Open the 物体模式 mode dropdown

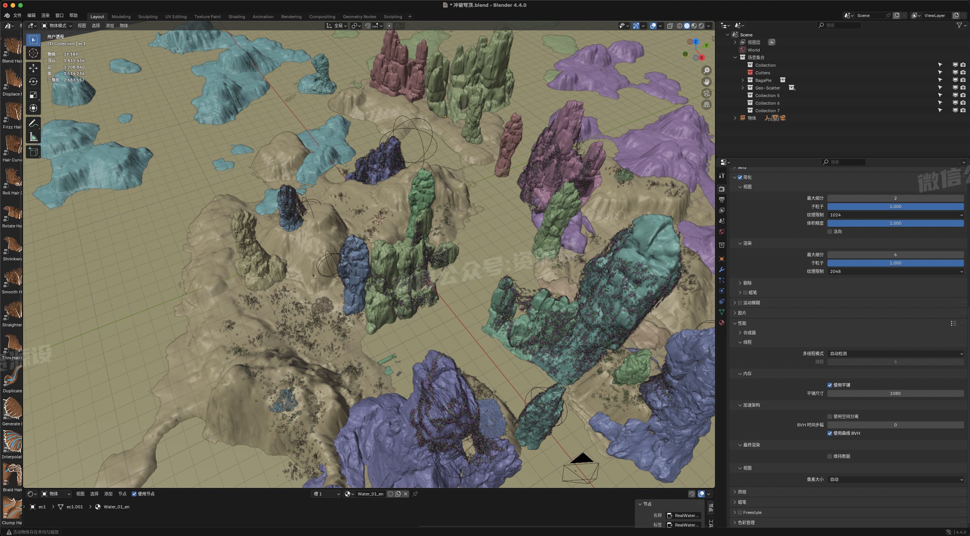pos(56,26)
